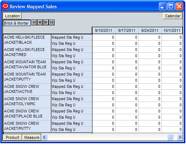
Task: Select ACME HELI-SKI FLEECE JACKET/BLACK row
Action: pyautogui.click(x=27, y=40)
